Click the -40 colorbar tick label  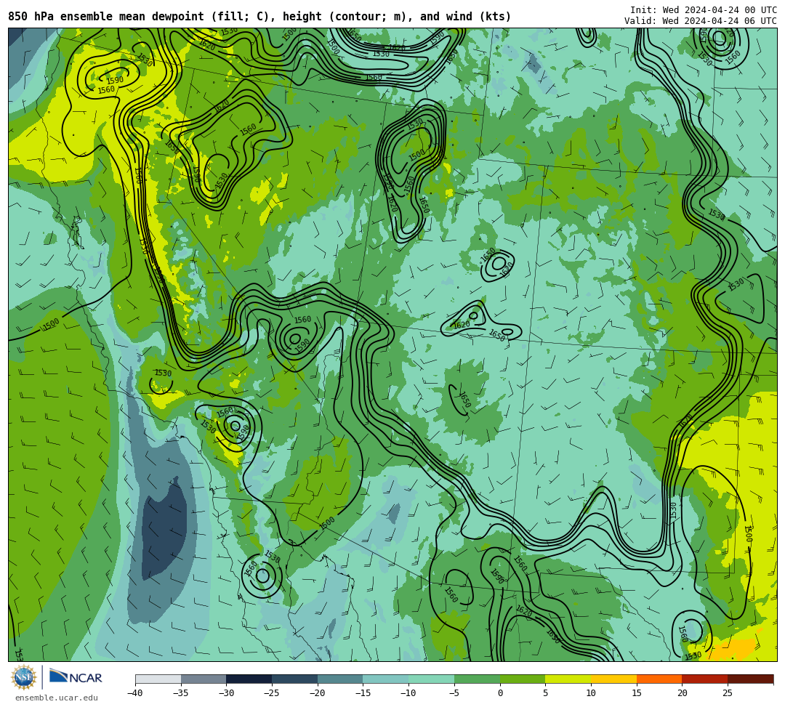(x=134, y=693)
